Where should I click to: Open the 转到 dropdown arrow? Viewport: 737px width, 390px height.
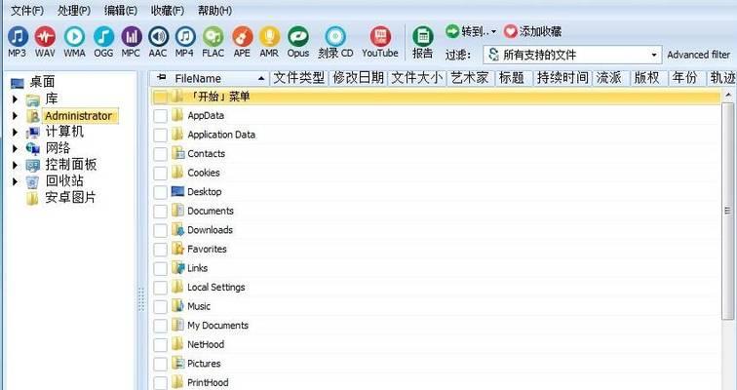pos(493,32)
